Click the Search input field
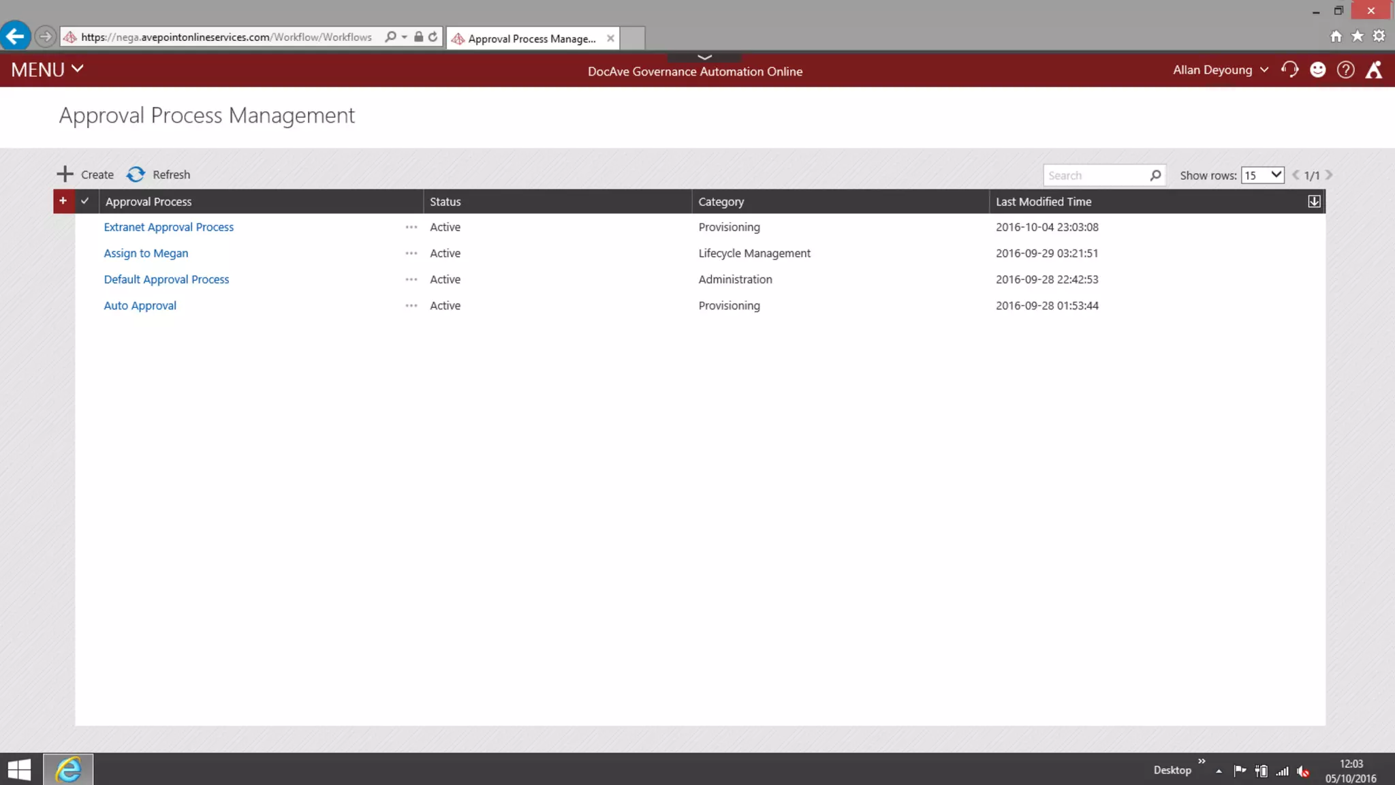Screen dimensions: 1395x785 pyautogui.click(x=1096, y=176)
